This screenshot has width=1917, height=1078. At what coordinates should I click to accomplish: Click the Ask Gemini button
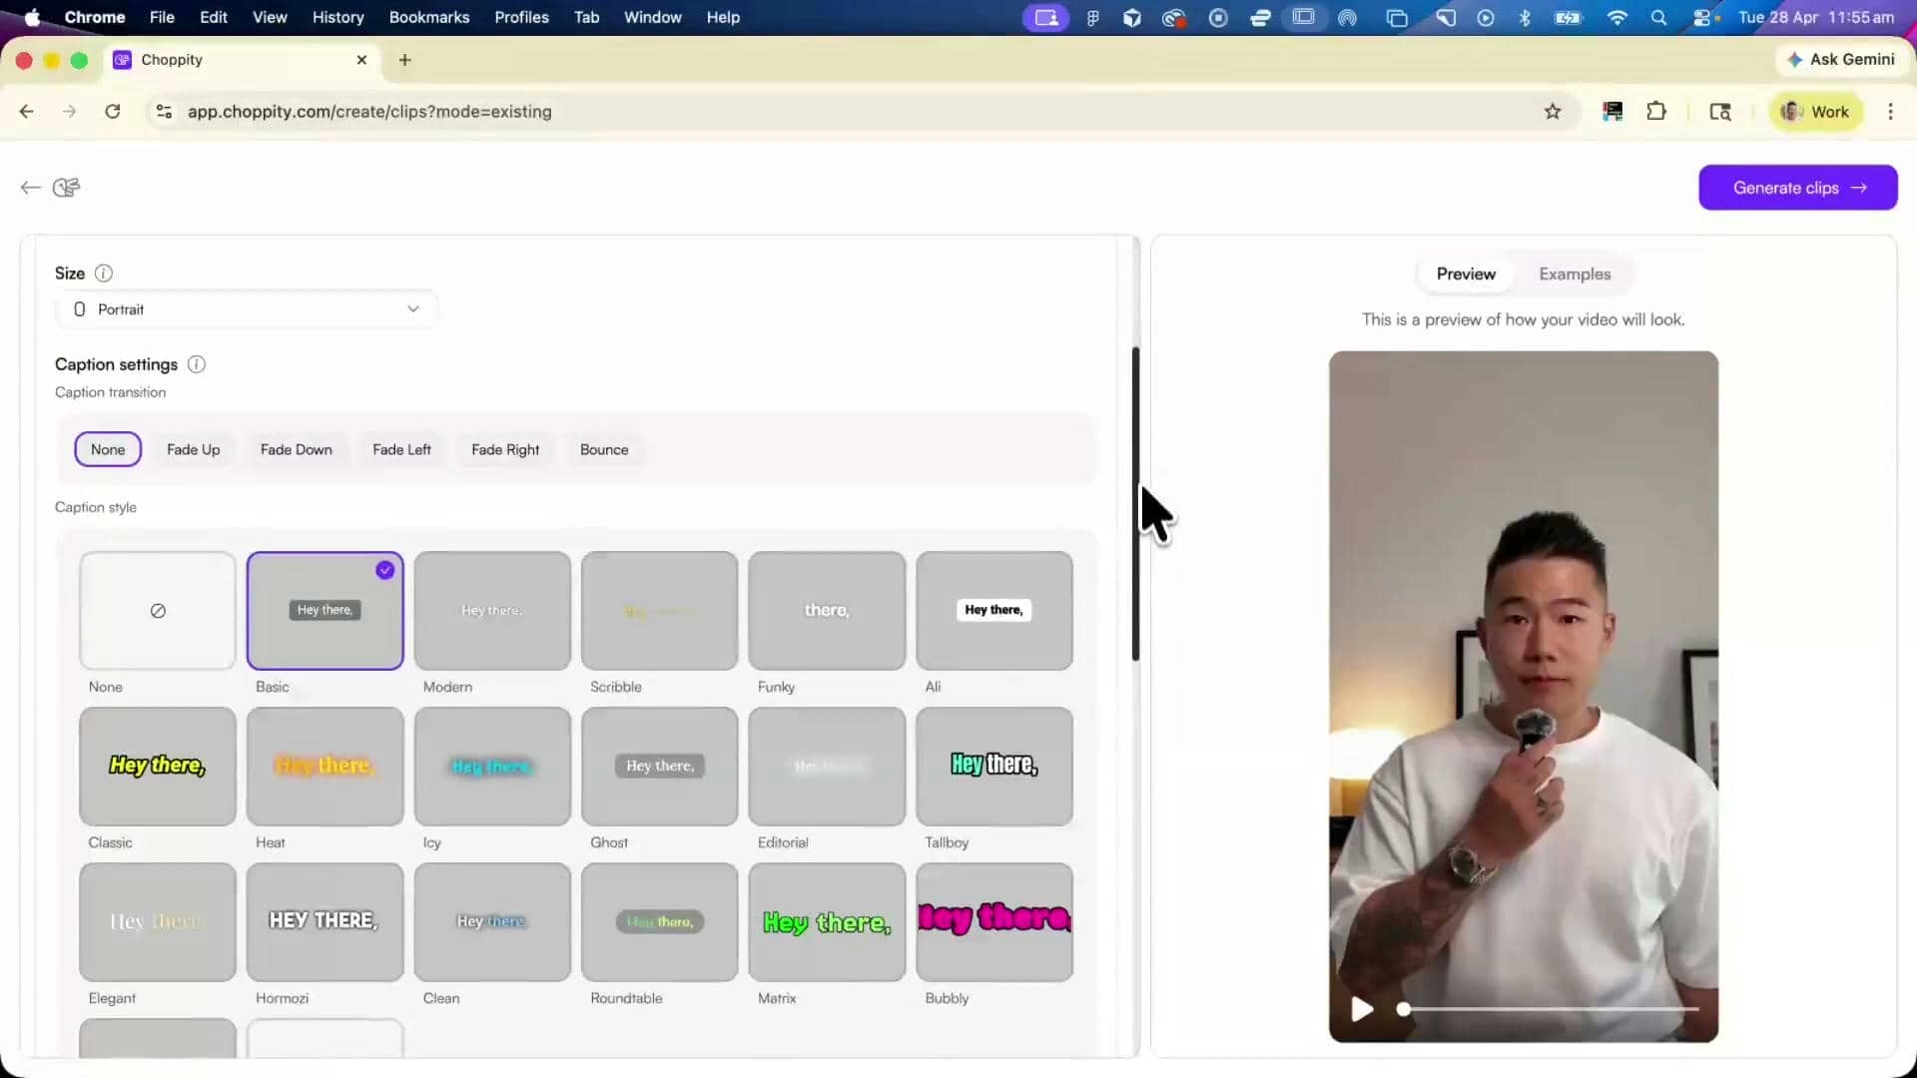pyautogui.click(x=1841, y=60)
